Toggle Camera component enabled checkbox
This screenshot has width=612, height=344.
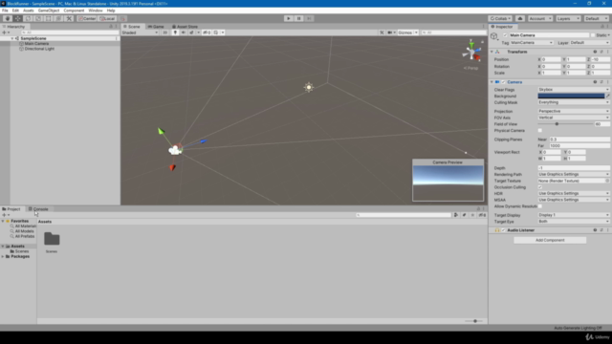[x=503, y=82]
